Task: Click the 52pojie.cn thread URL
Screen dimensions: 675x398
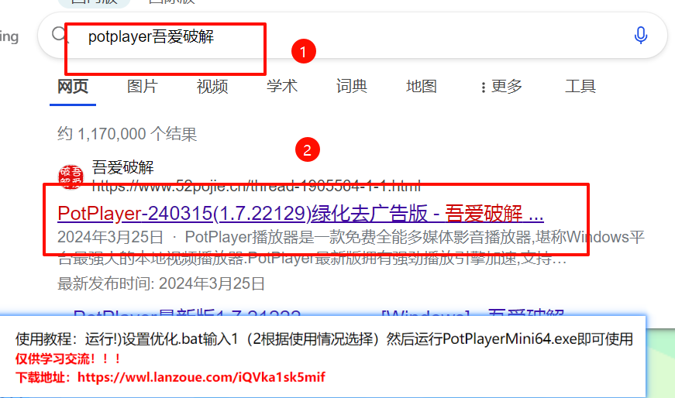Action: [257, 187]
